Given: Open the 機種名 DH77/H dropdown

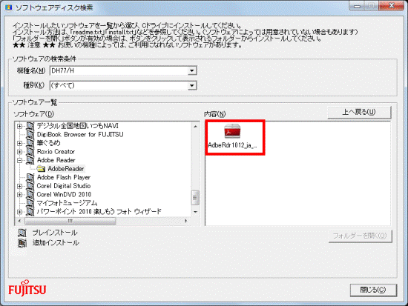Looking at the screenshot, I should [192, 70].
